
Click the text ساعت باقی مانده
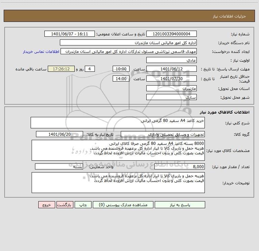[x=31, y=69]
